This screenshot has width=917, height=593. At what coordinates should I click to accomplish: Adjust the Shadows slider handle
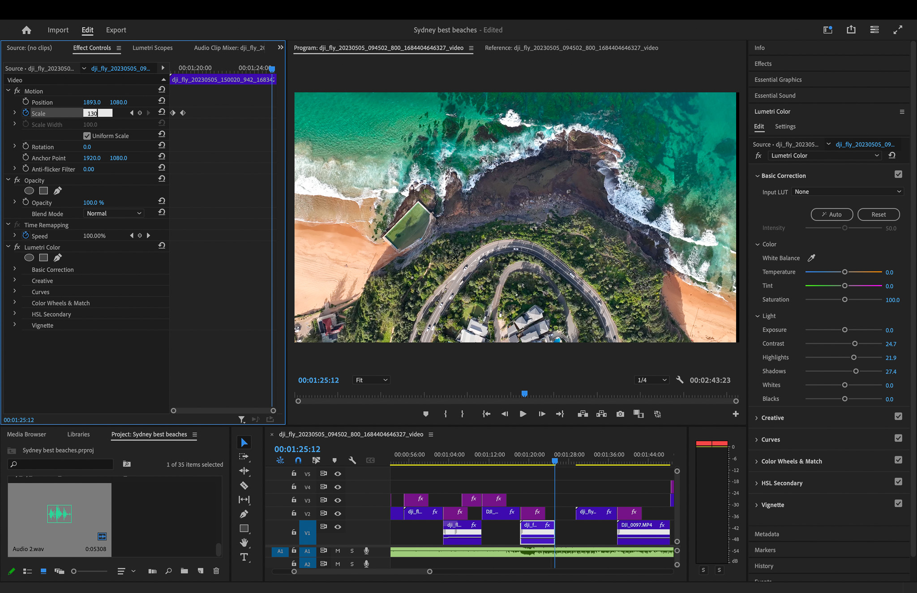[x=856, y=371]
